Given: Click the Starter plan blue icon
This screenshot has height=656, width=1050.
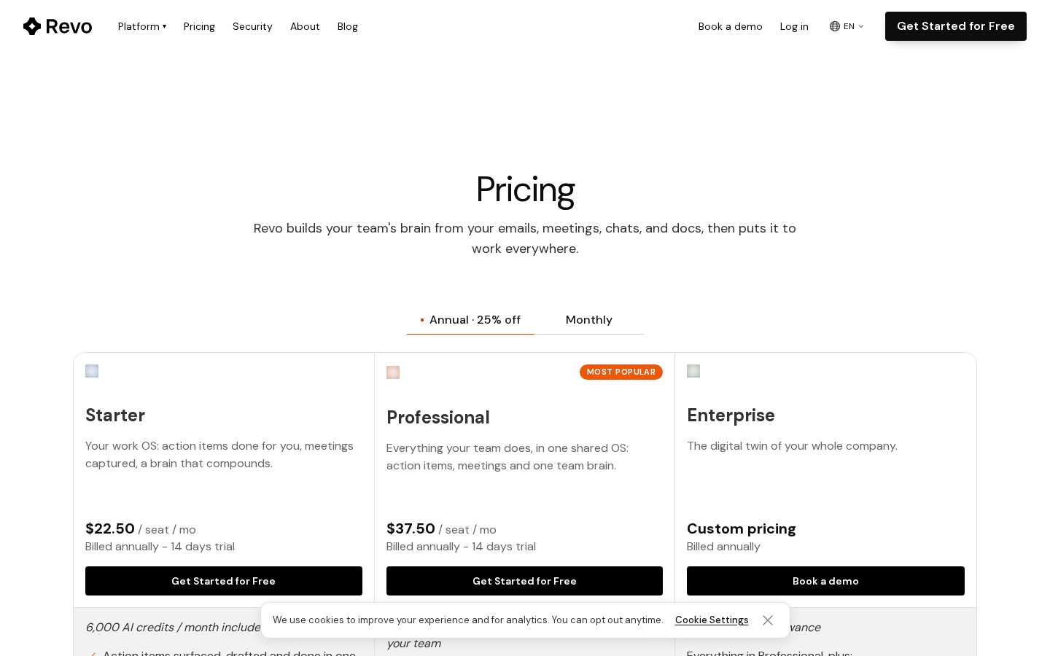Looking at the screenshot, I should 92,371.
